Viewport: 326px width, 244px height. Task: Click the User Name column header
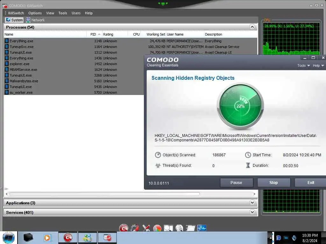[185, 34]
